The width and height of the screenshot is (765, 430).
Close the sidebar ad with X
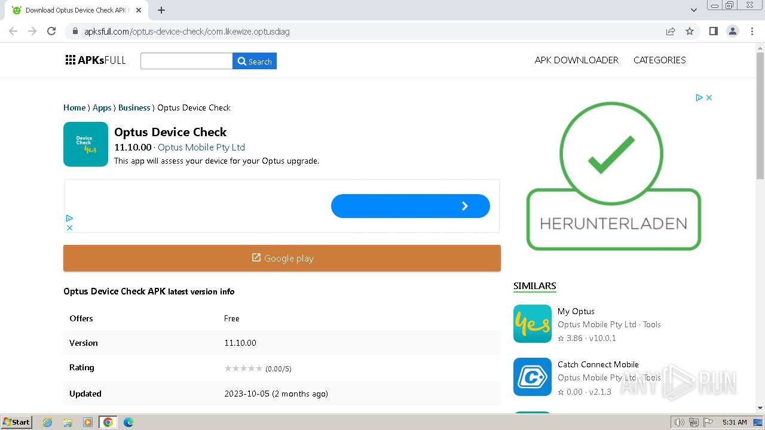pos(709,97)
